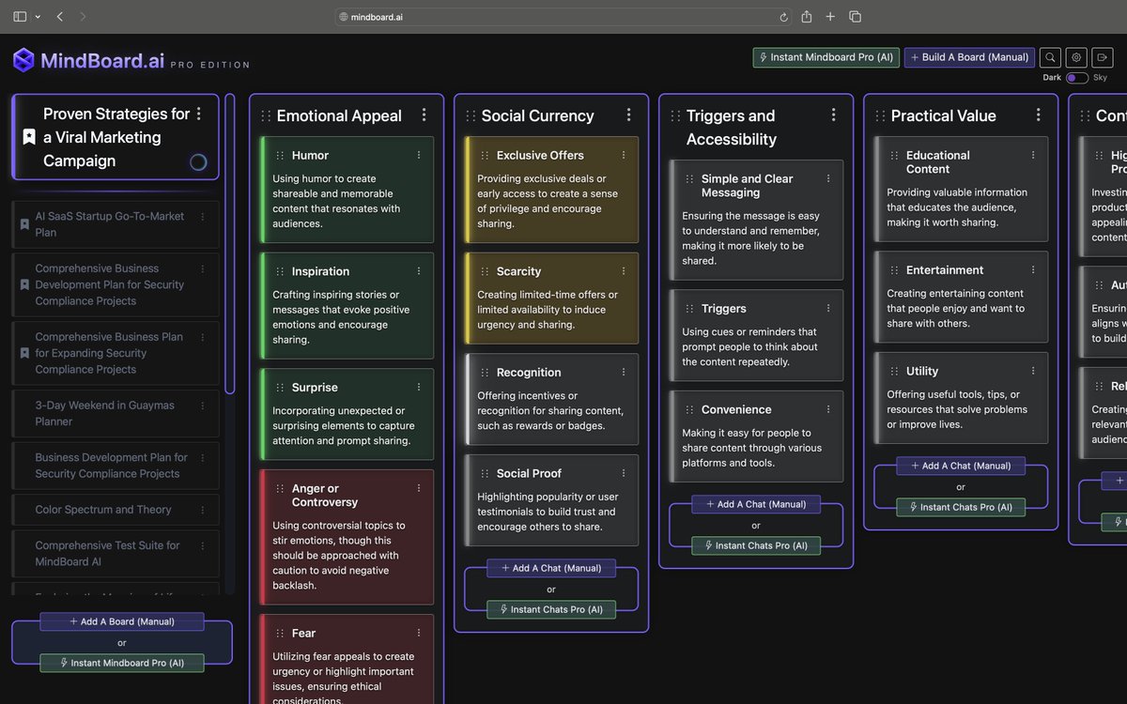Image resolution: width=1127 pixels, height=704 pixels.
Task: Open Comprehensive Business Plan for Expanding Security board
Action: (x=116, y=353)
